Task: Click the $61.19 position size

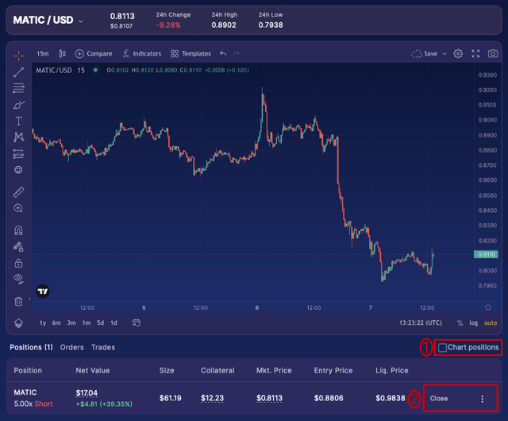Action: [170, 398]
